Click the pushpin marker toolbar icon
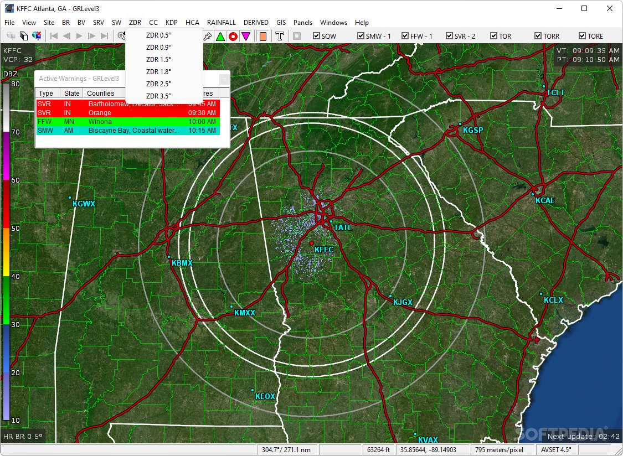The width and height of the screenshot is (623, 456). 208,37
